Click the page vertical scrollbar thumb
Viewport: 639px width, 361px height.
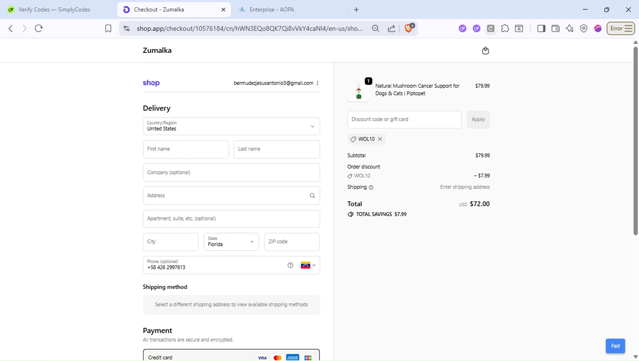click(x=636, y=141)
